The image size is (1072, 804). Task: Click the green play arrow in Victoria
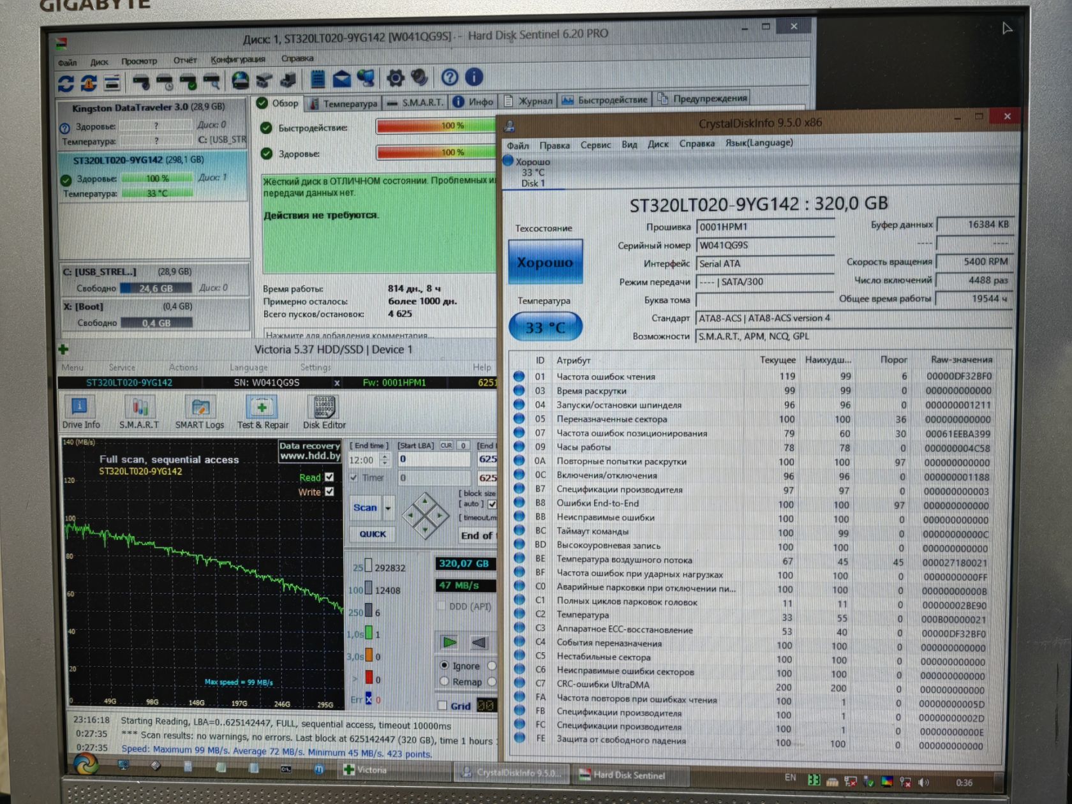[x=450, y=642]
